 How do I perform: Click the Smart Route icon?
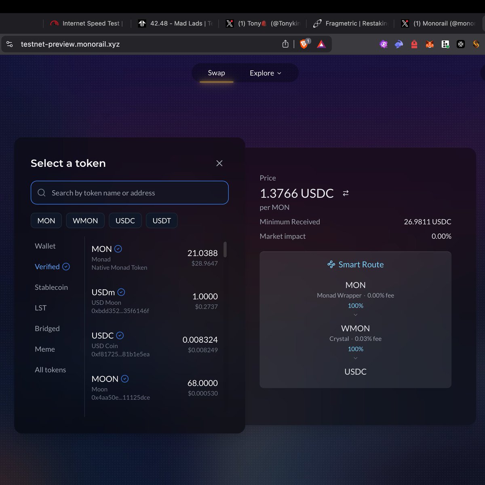point(331,264)
